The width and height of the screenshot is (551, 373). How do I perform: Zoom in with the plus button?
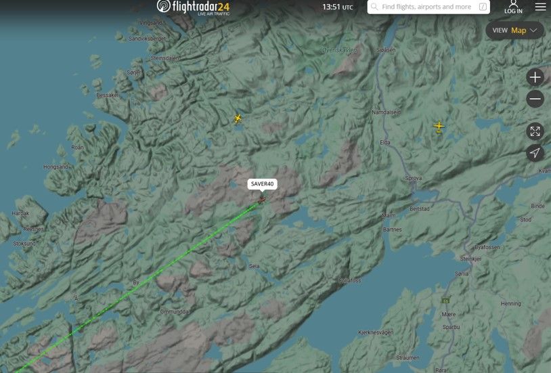[x=535, y=77]
